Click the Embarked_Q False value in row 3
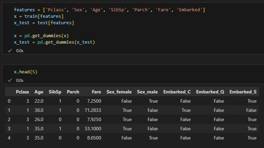The image size is (264, 148). 219,129
